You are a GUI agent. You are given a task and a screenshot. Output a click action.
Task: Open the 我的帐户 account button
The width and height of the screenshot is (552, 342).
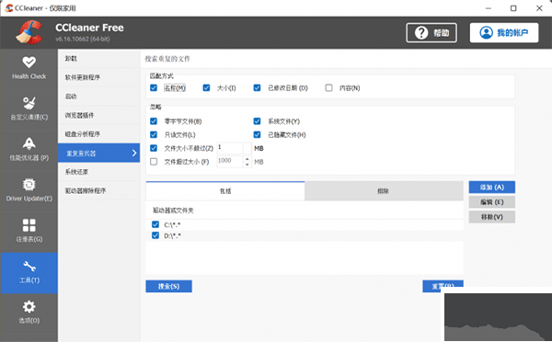(504, 33)
